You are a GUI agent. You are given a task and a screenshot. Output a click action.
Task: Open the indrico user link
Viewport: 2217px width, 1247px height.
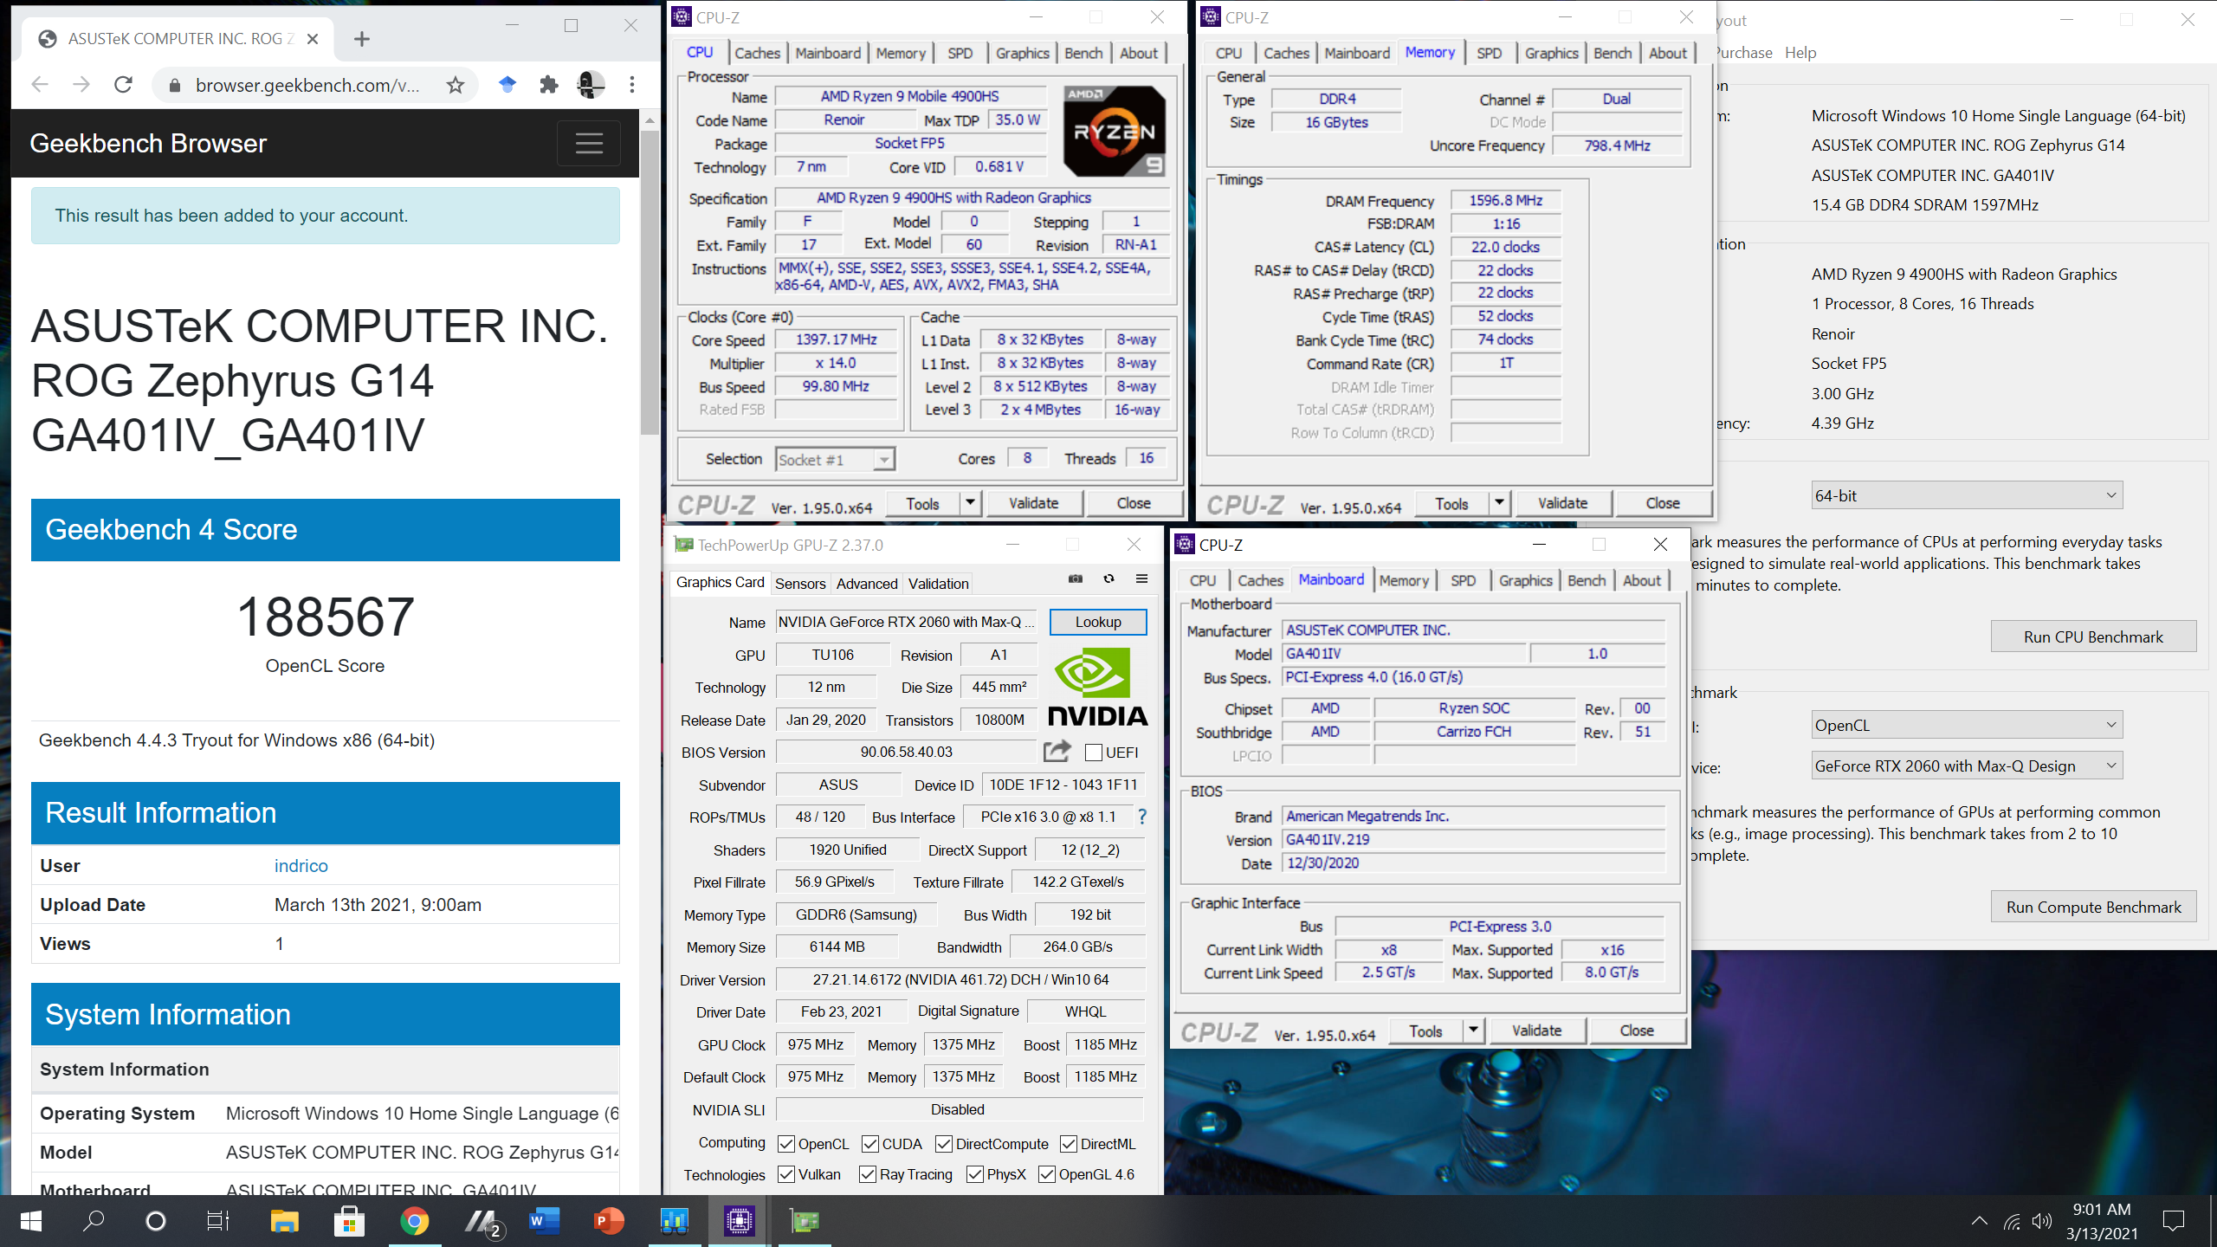(301, 865)
